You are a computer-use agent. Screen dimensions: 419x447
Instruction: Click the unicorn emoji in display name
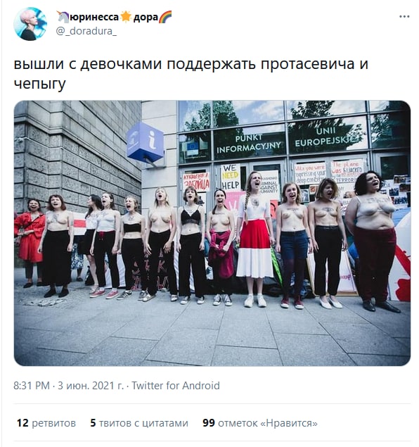(x=63, y=17)
